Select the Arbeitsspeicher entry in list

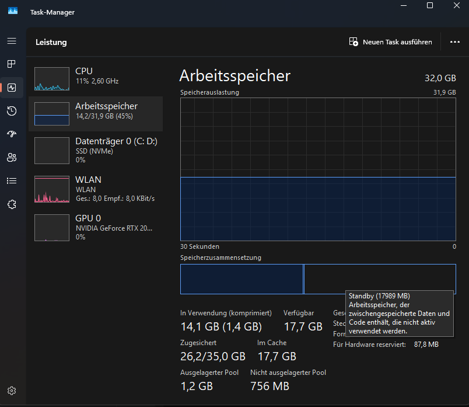pos(96,113)
